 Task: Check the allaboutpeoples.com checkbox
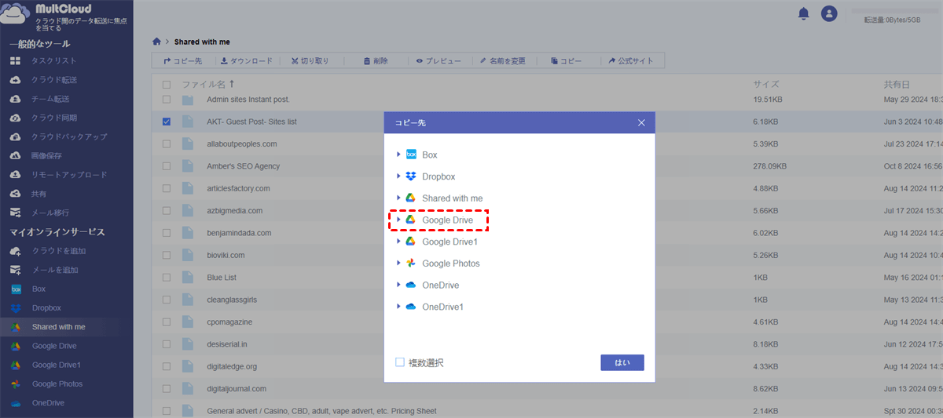(x=167, y=144)
